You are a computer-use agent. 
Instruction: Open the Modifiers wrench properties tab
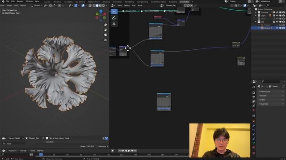tap(254, 125)
